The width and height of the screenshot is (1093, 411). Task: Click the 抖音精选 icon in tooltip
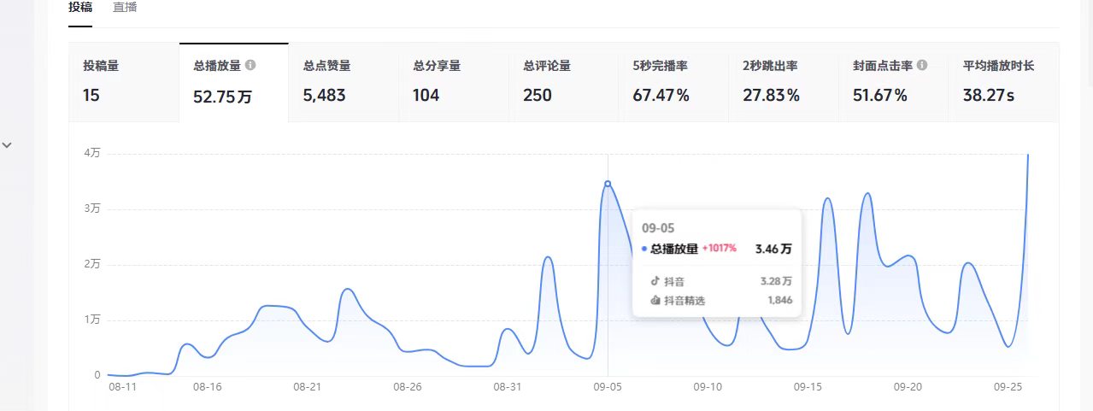655,301
